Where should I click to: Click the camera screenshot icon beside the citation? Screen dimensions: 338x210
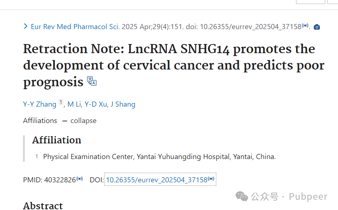pyautogui.click(x=317, y=27)
